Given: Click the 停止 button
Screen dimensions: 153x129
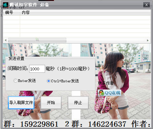Looking at the screenshot, I should pyautogui.click(x=78, y=103).
